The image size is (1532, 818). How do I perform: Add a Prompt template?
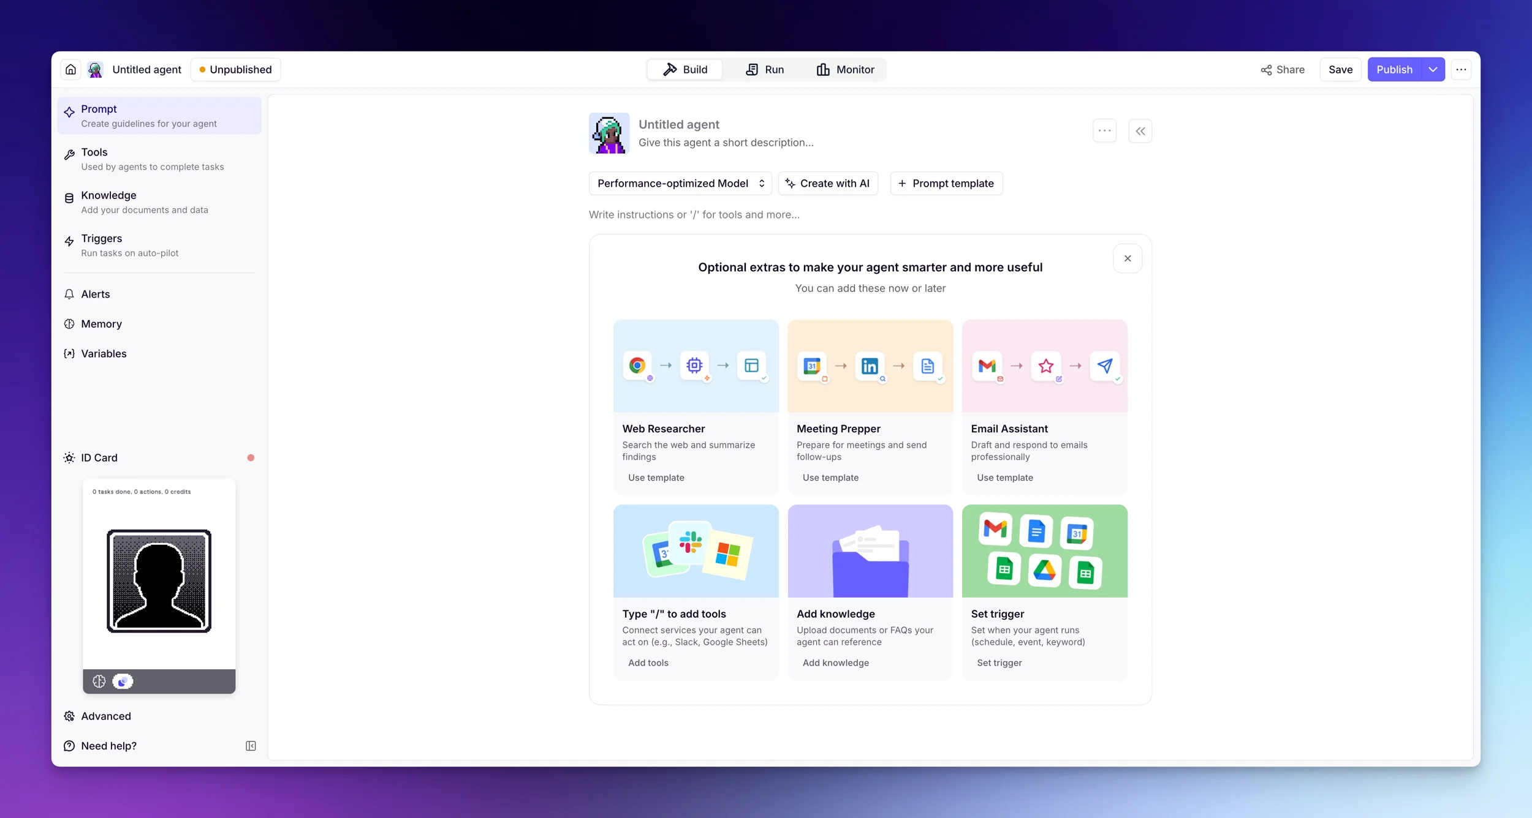[946, 184]
